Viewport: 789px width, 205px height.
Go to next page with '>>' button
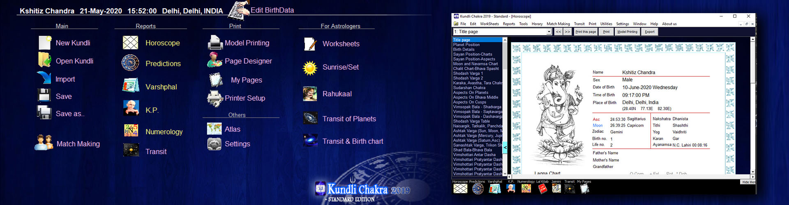click(567, 32)
